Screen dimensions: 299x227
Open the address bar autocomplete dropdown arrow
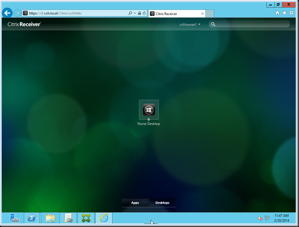(x=135, y=13)
